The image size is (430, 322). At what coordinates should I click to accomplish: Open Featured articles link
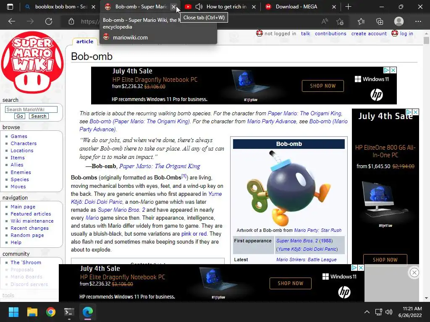pyautogui.click(x=31, y=213)
